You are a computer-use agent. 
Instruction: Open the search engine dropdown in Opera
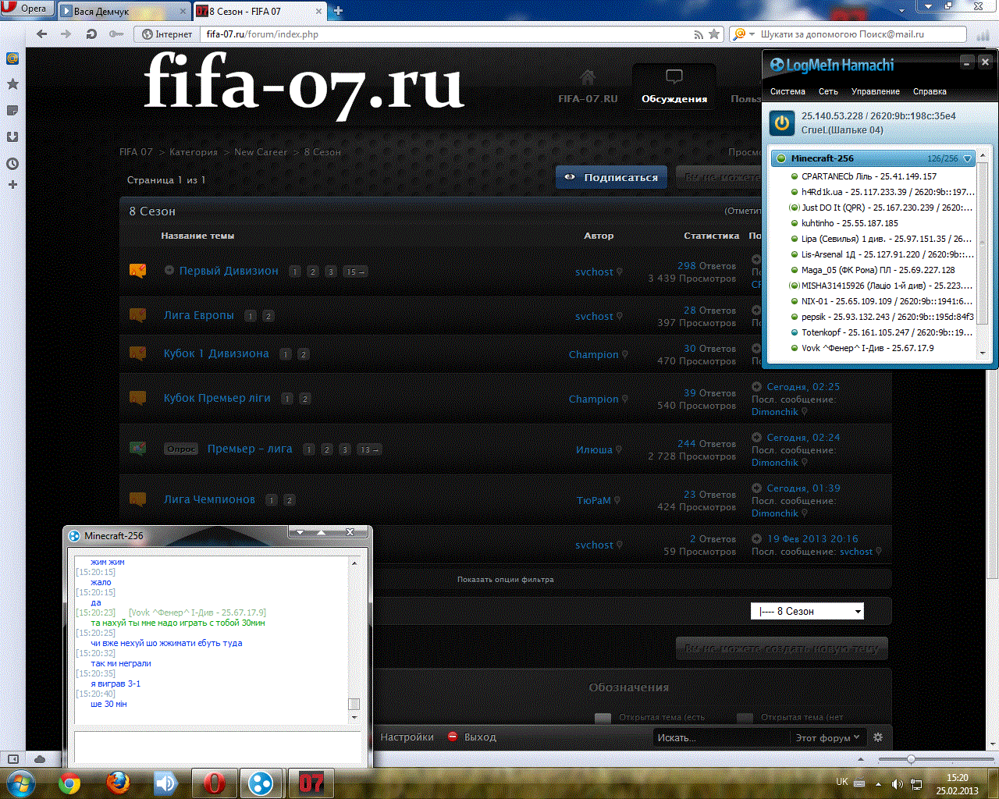click(x=744, y=34)
